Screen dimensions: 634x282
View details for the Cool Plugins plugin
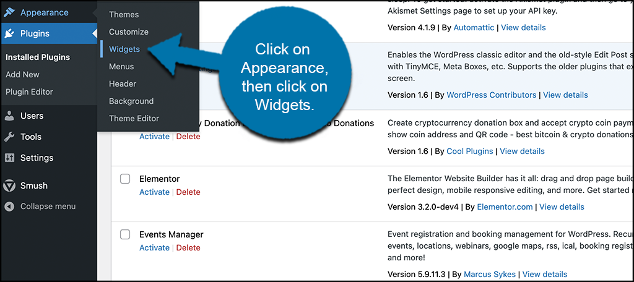point(522,152)
